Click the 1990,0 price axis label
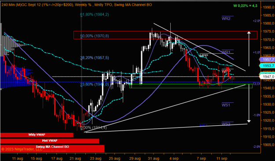Viewport: 275px width, 161px height. point(268,7)
